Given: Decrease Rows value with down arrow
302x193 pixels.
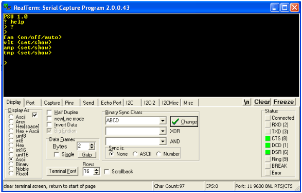Looking at the screenshot, I should point(97,173).
